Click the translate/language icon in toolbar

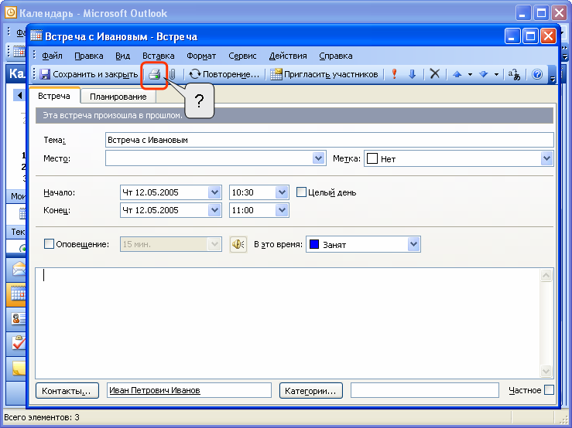(x=514, y=74)
